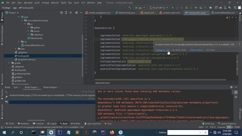242x136 pixels.
Task: Open the VCS menu
Action: point(83,3)
